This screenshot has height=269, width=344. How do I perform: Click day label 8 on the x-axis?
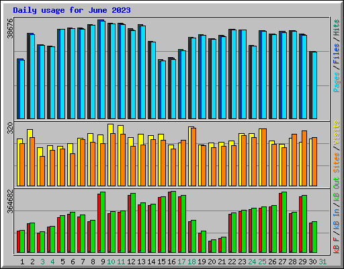(x=93, y=262)
